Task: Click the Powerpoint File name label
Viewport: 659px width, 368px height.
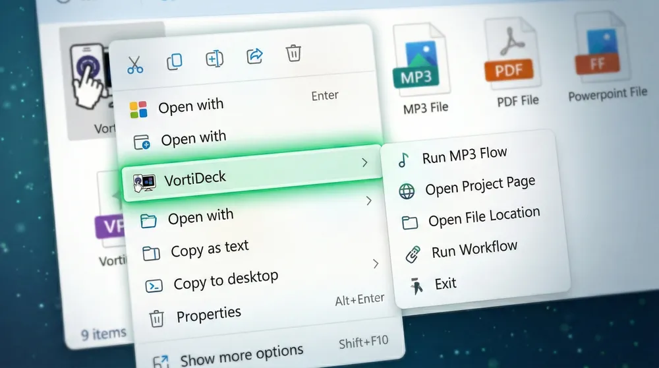Action: [x=608, y=94]
